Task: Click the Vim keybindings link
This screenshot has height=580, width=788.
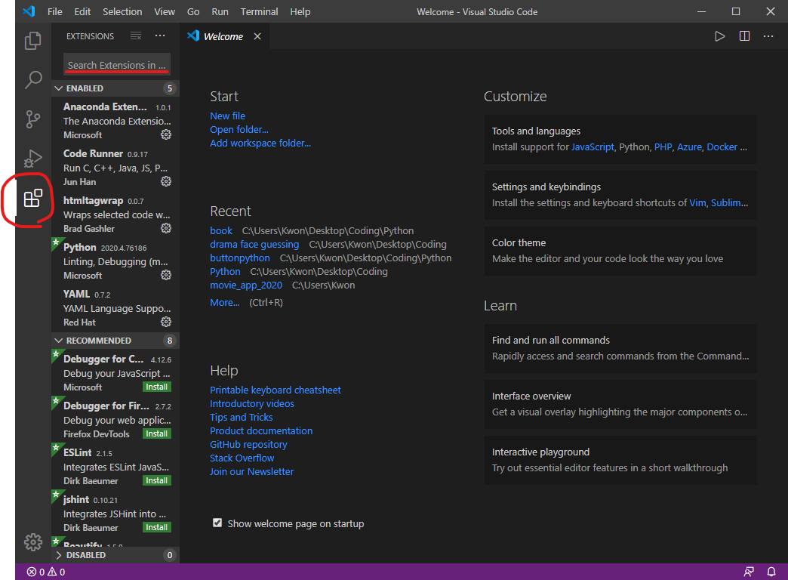Action: coord(697,202)
